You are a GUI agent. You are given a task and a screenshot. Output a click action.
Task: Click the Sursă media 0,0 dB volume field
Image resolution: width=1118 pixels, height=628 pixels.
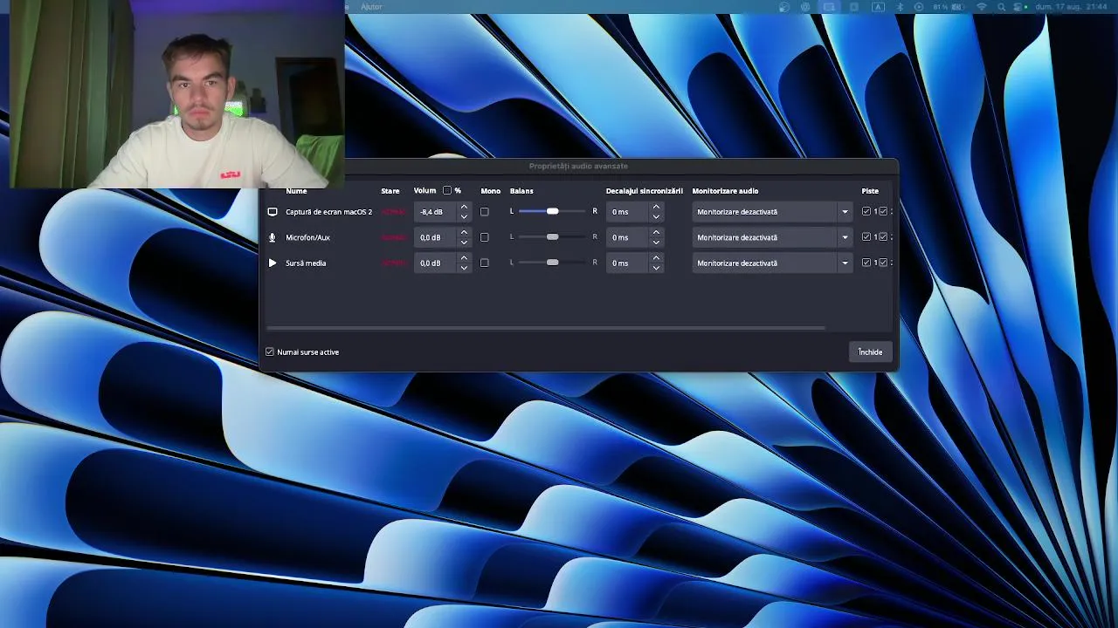point(435,263)
